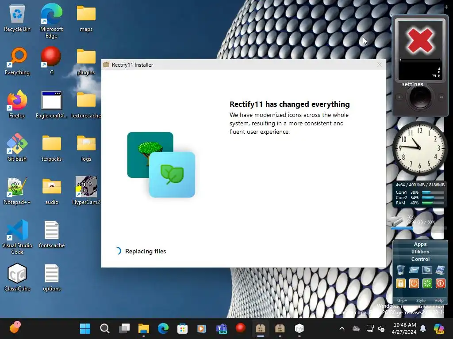The height and width of the screenshot is (339, 453).
Task: Select the EaglercraftX desktop icon
Action: click(51, 104)
